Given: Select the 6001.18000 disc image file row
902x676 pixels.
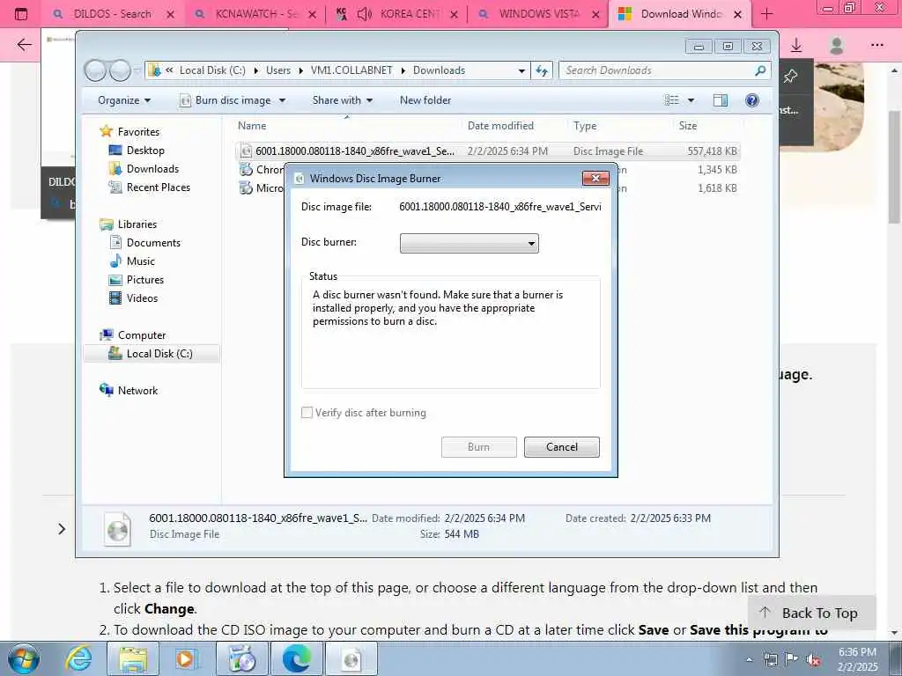Looking at the screenshot, I should click(x=488, y=151).
